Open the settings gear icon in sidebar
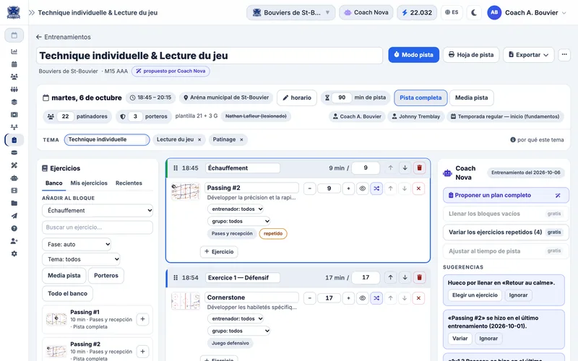This screenshot has width=578, height=361. click(x=14, y=253)
